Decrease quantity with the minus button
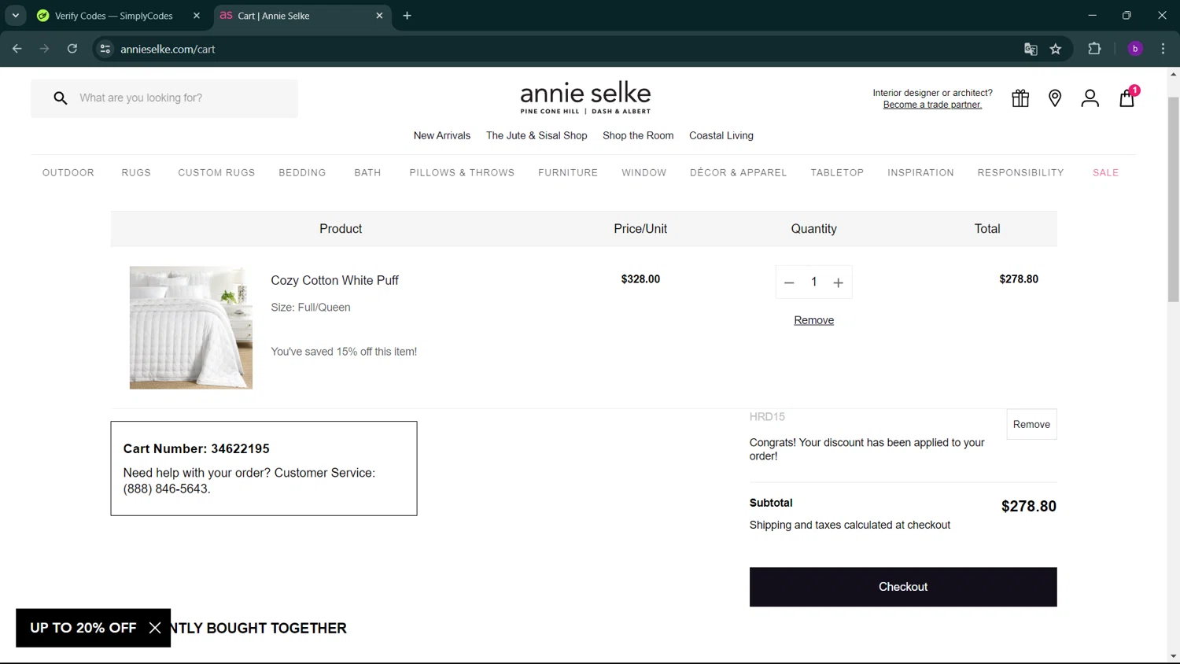The height and width of the screenshot is (664, 1180). pyautogui.click(x=789, y=282)
